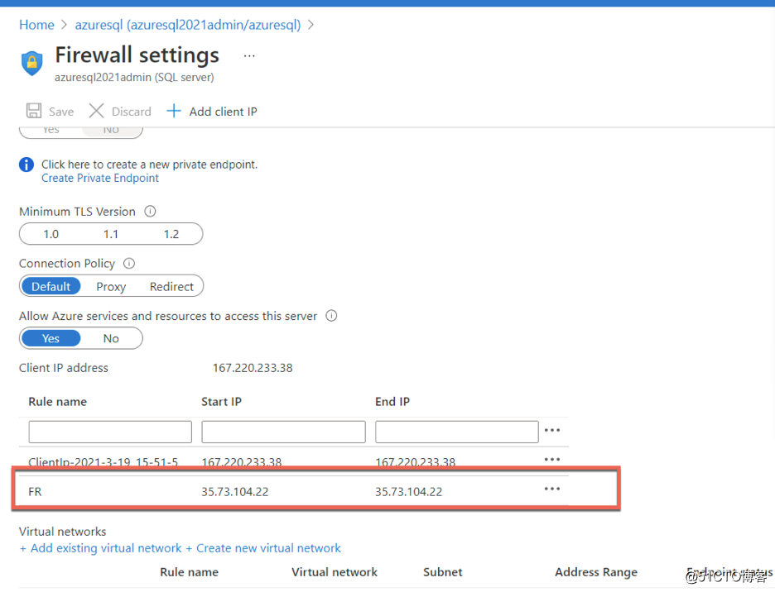The height and width of the screenshot is (592, 775).
Task: Click the azuresql2021admin (SQL server) subtitle
Action: point(134,78)
